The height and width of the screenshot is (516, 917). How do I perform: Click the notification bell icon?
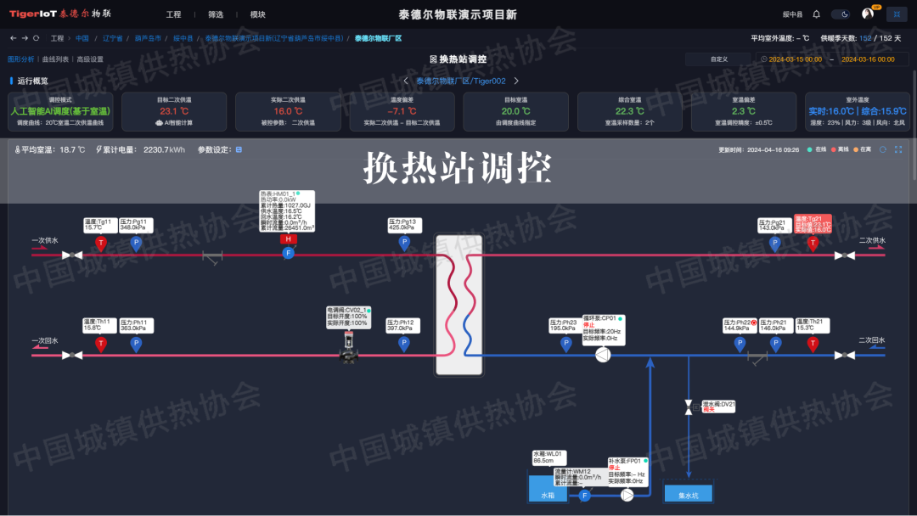[x=816, y=14]
